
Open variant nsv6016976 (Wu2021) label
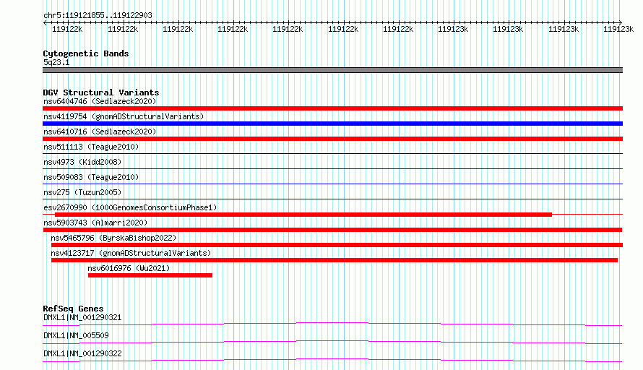(129, 268)
